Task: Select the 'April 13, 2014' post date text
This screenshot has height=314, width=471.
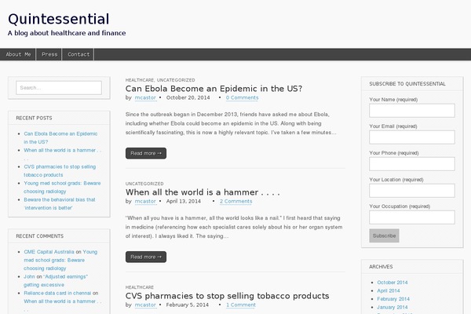Action: [x=184, y=201]
